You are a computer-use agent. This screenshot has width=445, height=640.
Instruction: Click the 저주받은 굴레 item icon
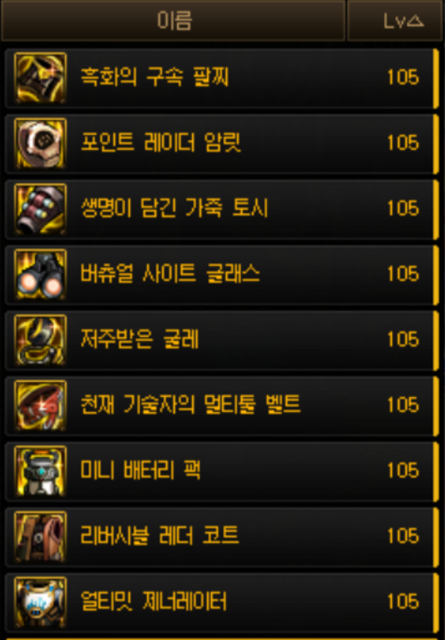[x=40, y=340]
